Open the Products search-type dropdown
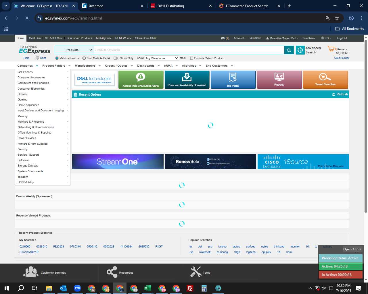 (x=74, y=50)
